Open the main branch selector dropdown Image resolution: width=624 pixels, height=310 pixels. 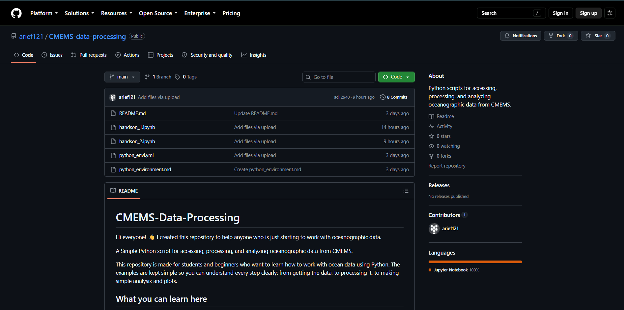[x=122, y=77]
